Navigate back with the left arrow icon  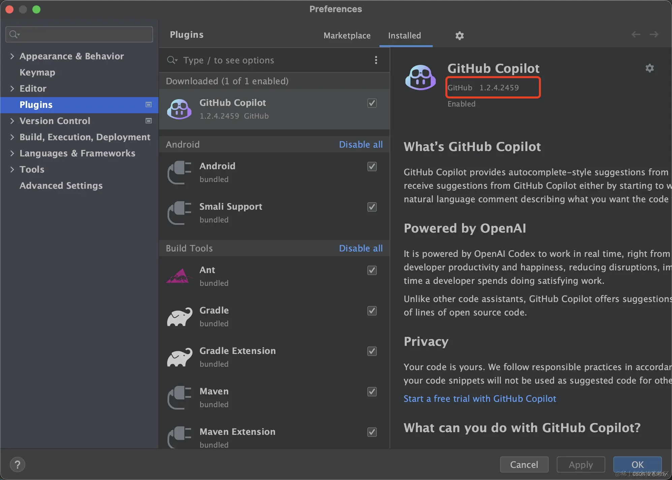[636, 34]
